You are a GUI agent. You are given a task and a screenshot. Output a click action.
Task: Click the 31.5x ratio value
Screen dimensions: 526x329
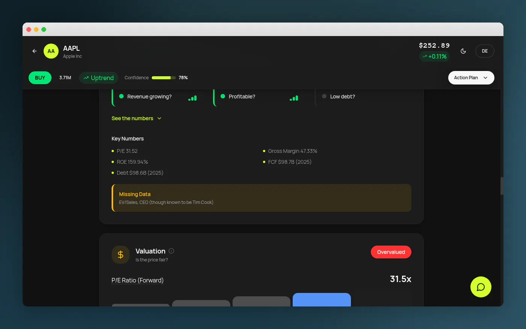[401, 279]
